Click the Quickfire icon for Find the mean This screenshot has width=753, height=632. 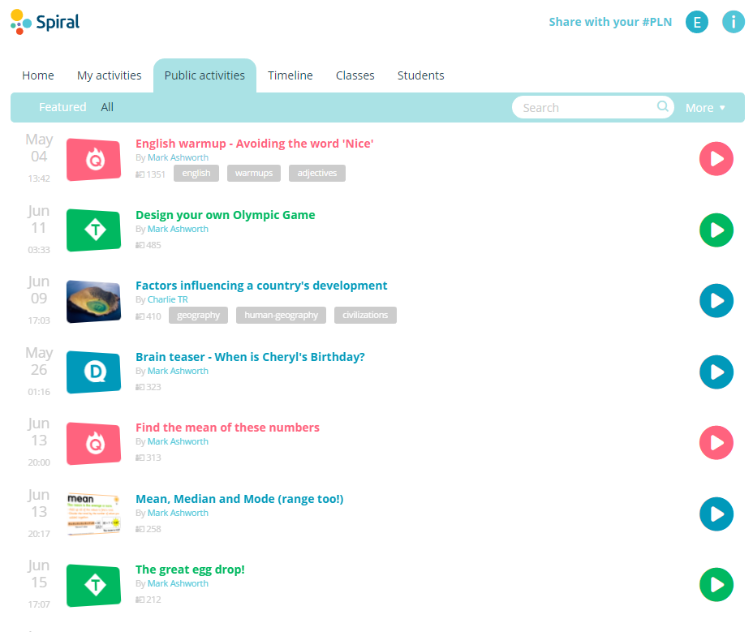pos(93,443)
